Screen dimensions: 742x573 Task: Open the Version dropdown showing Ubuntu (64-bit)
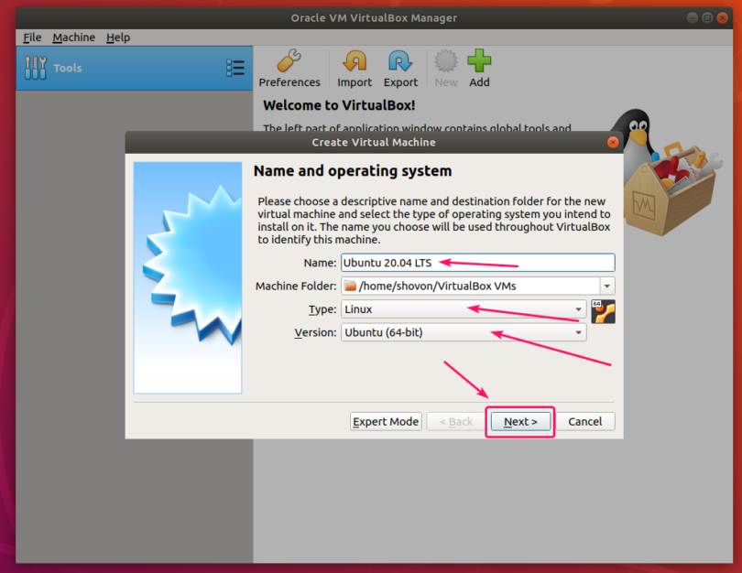coord(464,332)
